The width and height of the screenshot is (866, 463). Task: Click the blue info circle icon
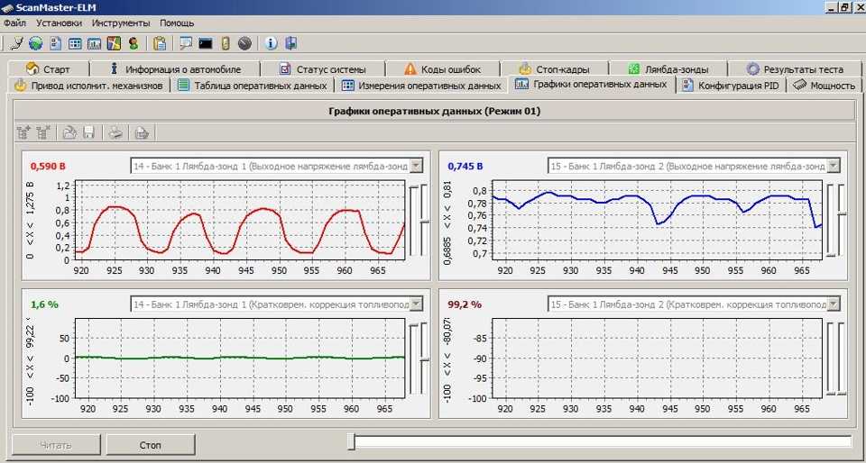coord(271,43)
